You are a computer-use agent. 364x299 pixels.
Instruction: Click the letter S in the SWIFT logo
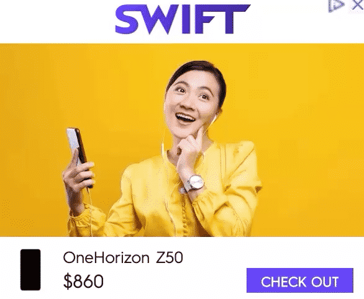pyautogui.click(x=128, y=19)
